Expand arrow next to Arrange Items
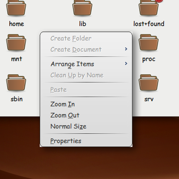179x179 pixels. coord(126,64)
